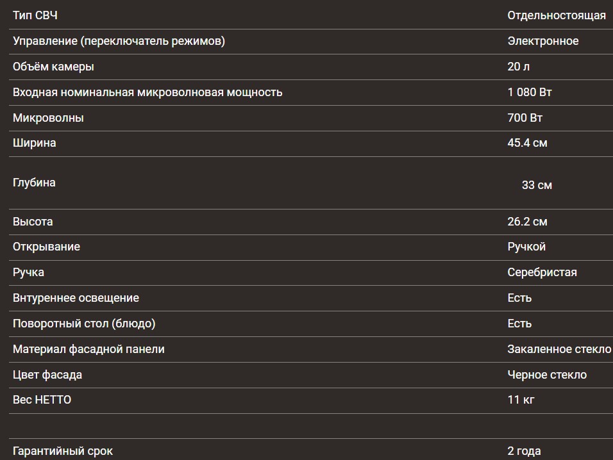Screen dimensions: 613x460
Task: Click the 'Ширина' row label
Action: [x=34, y=143]
